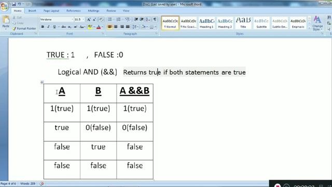Open the Page Layout tab
The width and height of the screenshot is (332, 187).
pos(51,10)
